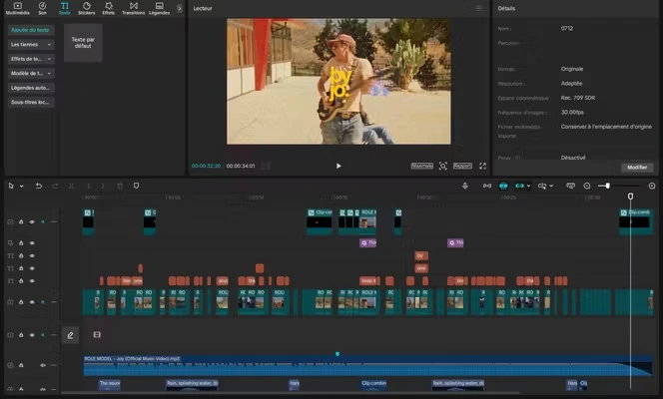Expand the Modèle de t... category
The image size is (663, 399).
30,73
